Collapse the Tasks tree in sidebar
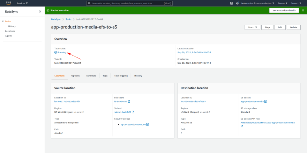Viewport: 307px width, 153px height. pos(3,22)
